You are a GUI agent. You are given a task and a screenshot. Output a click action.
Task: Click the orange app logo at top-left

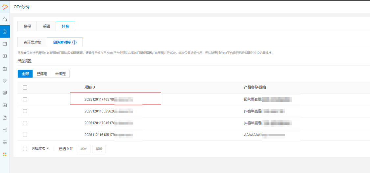click(x=5, y=7)
